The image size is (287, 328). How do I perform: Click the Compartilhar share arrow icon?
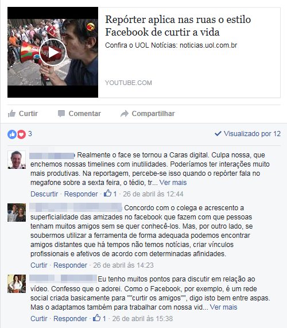click(125, 114)
